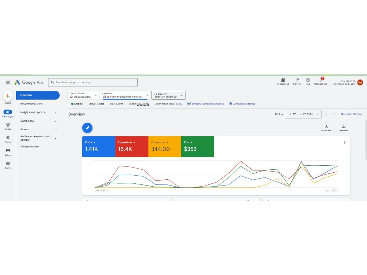Click the Jun 27, 2024 axis label

click(101, 191)
